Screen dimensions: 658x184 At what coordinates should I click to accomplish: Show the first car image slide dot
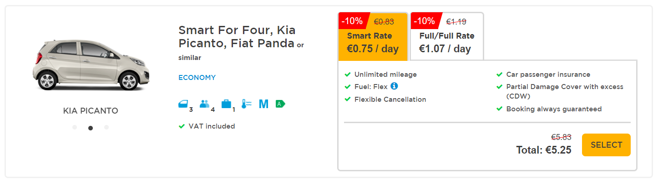[75, 128]
